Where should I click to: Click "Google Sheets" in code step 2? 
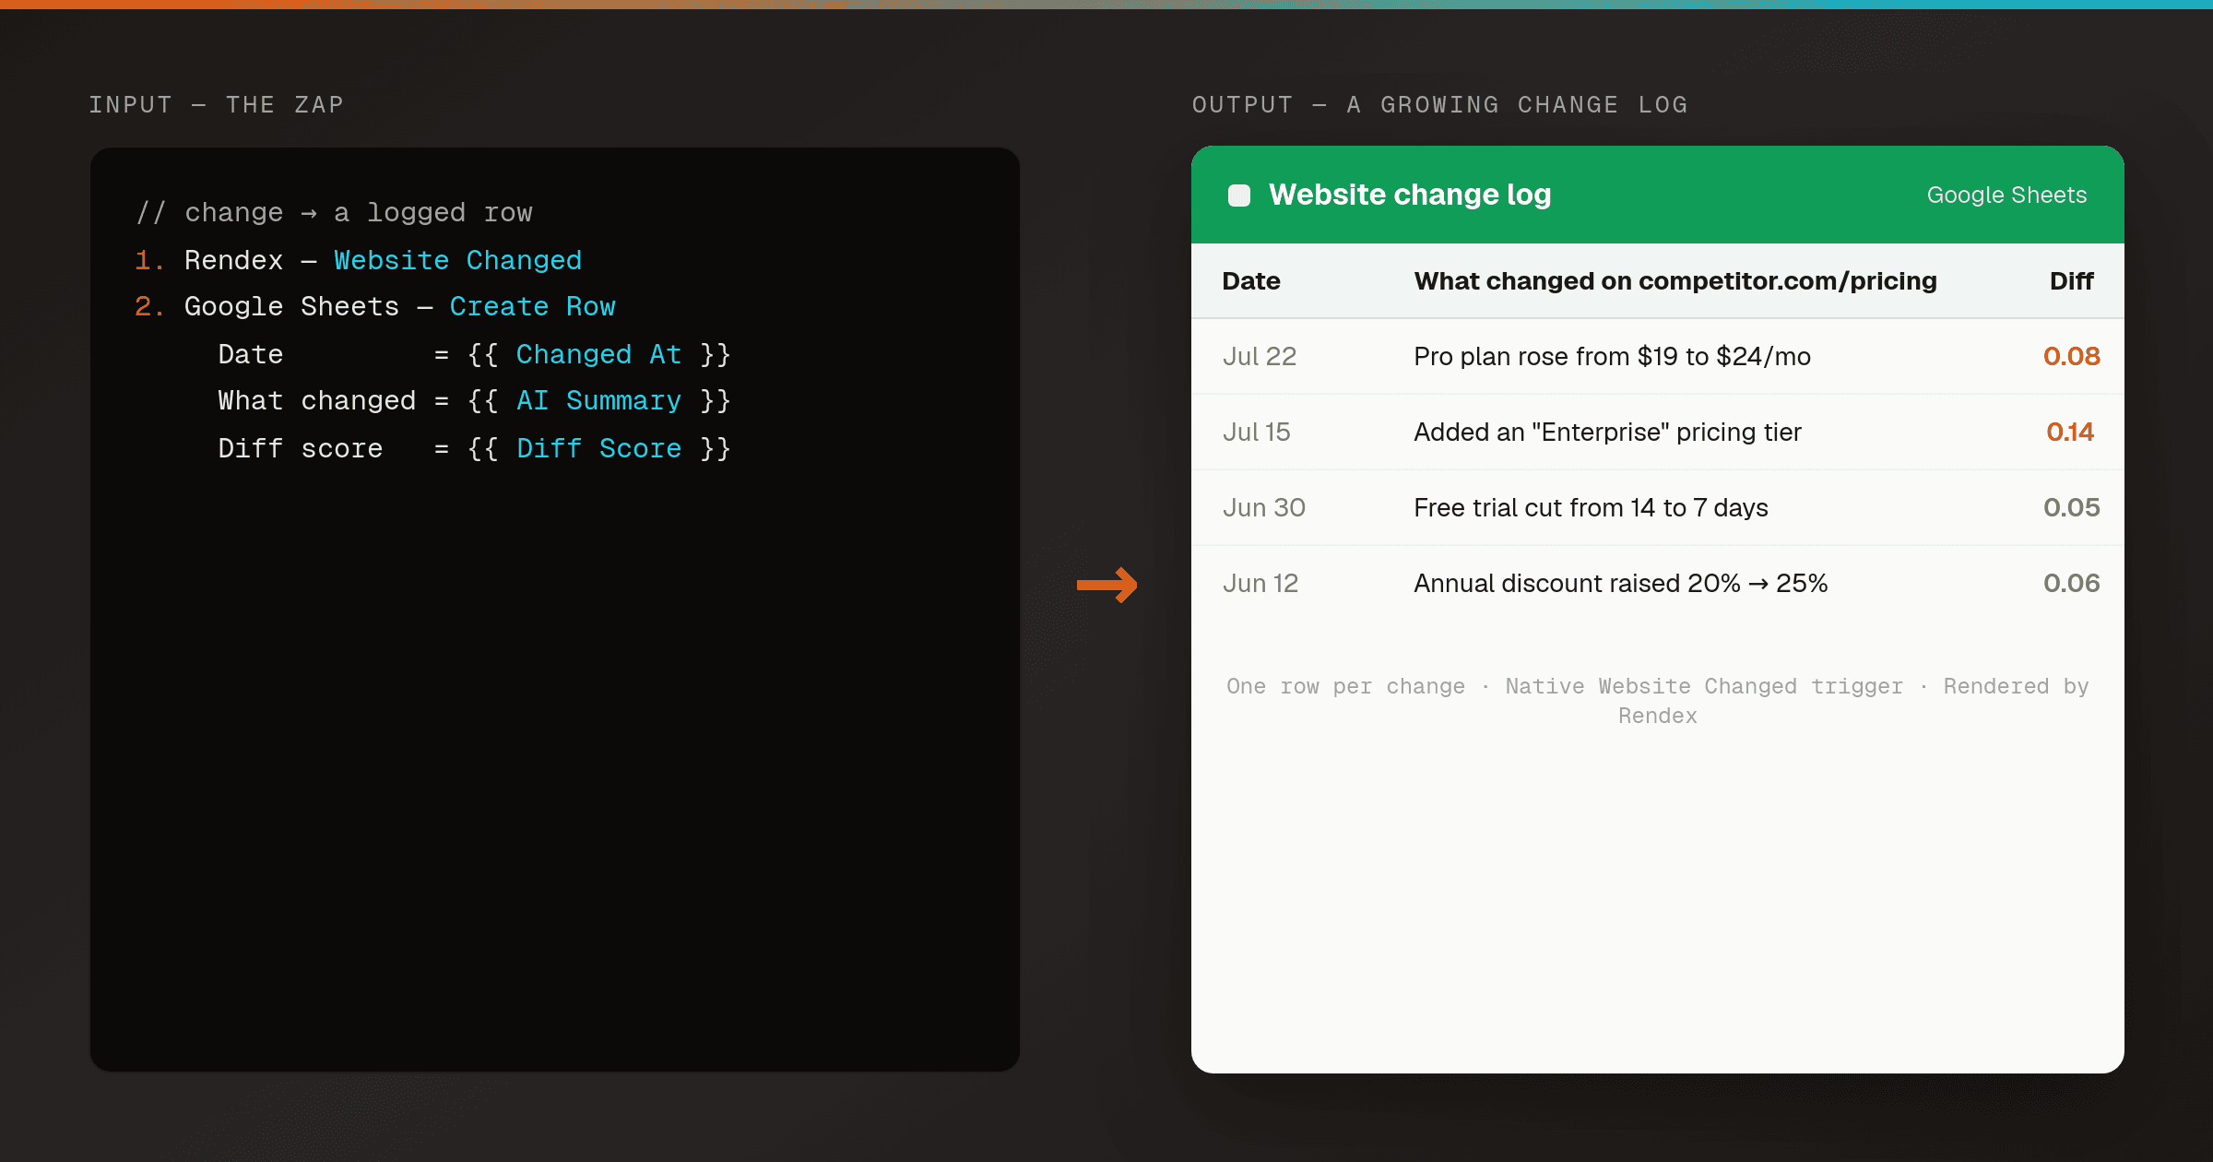click(x=291, y=307)
